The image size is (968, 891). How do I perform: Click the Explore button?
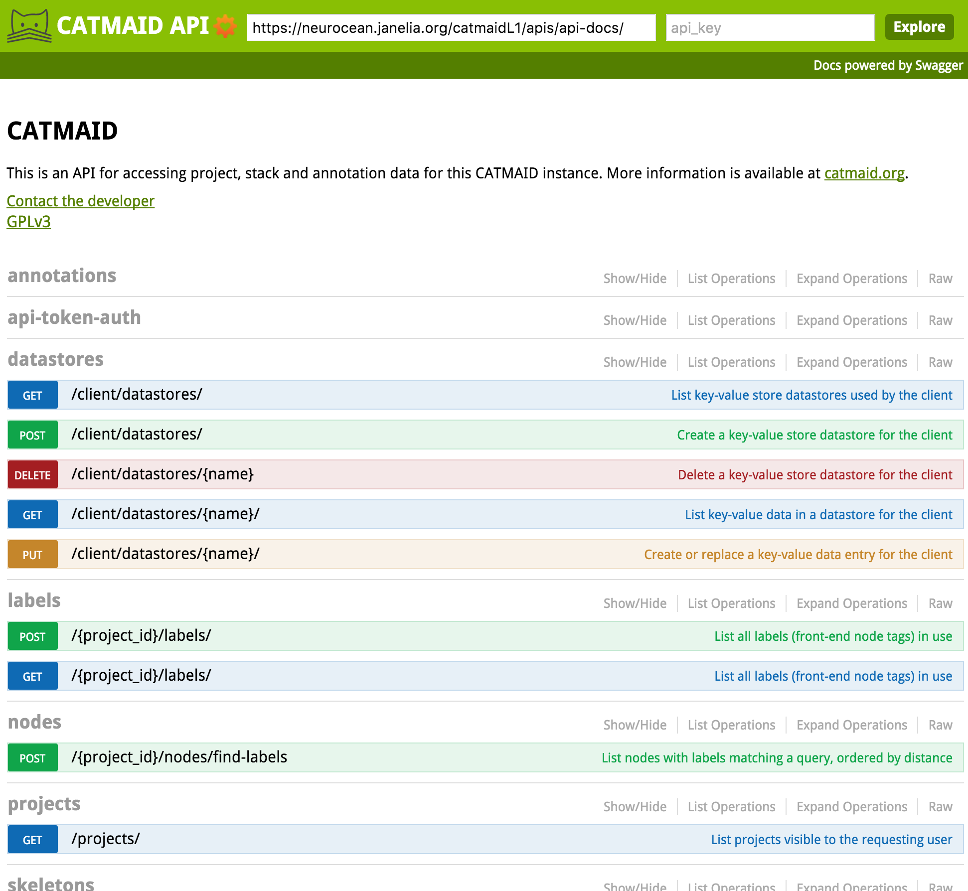pos(919,27)
